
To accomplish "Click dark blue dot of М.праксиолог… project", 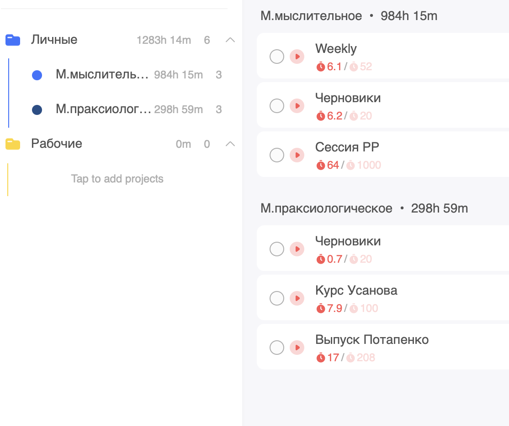I will coord(37,110).
